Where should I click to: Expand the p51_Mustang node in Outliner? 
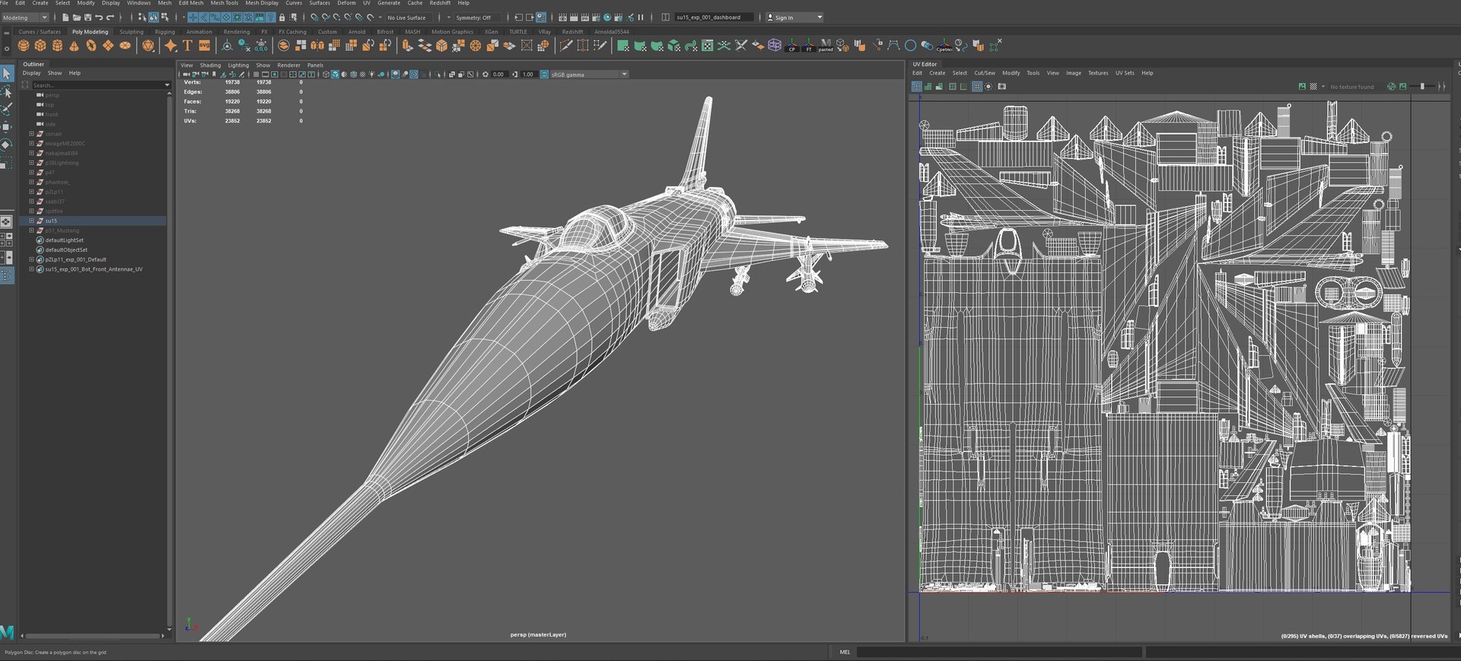pos(31,230)
